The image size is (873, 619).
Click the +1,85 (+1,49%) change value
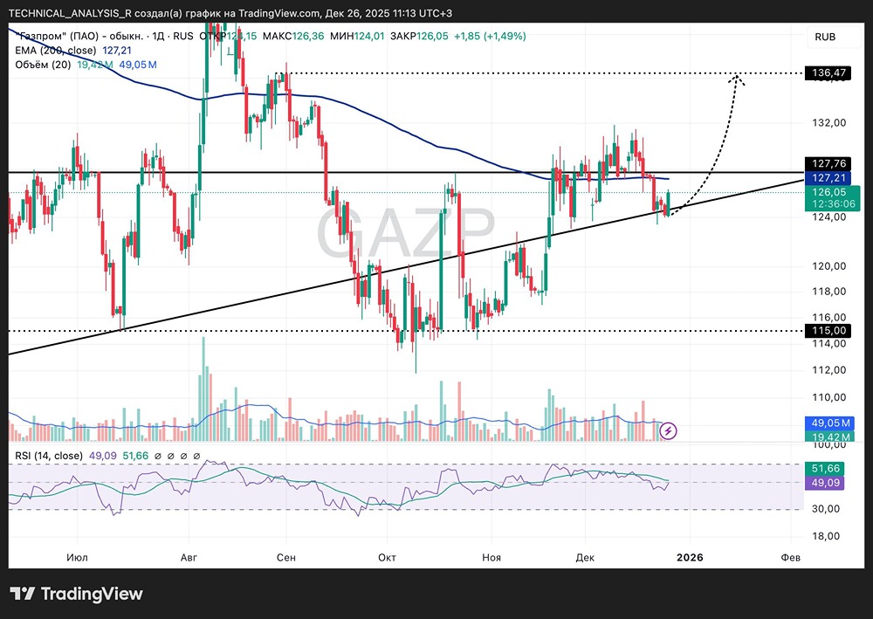click(x=490, y=36)
